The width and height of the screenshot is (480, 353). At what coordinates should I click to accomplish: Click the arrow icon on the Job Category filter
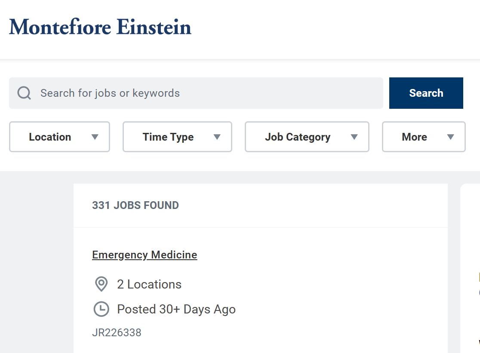[354, 137]
